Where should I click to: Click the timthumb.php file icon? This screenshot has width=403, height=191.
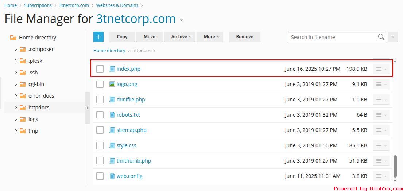coord(112,161)
